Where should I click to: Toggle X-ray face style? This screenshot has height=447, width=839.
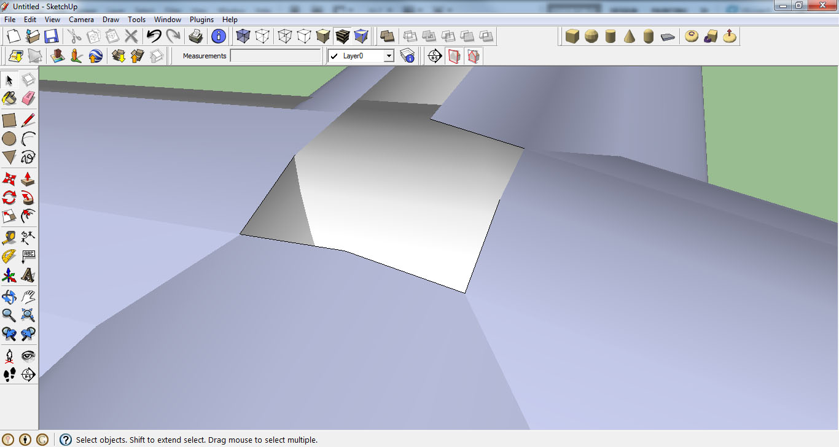coord(243,36)
